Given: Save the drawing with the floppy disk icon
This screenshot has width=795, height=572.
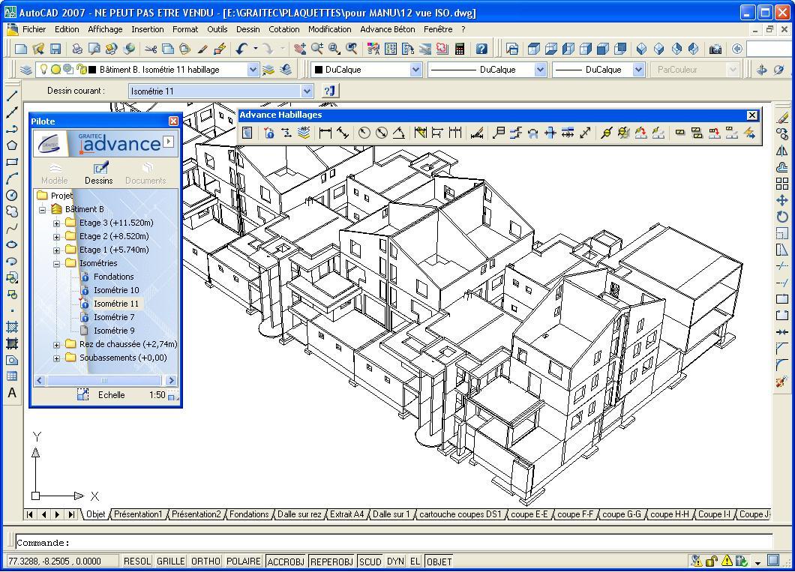Looking at the screenshot, I should coord(55,49).
